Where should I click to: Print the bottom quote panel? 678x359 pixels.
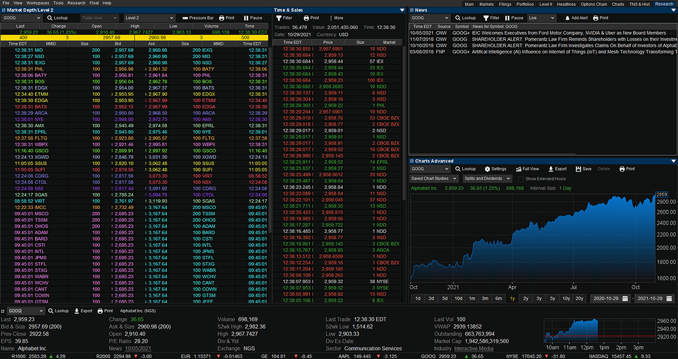pyautogui.click(x=105, y=311)
